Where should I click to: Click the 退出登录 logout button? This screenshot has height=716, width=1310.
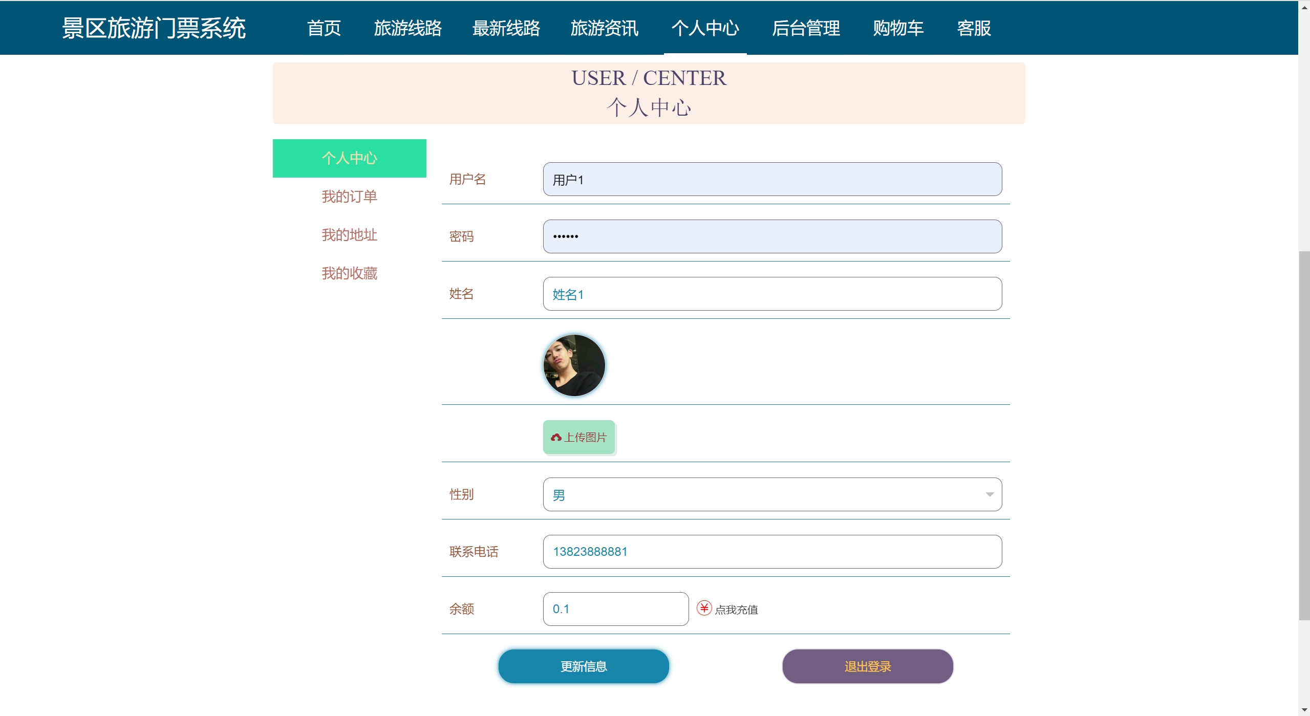[867, 666]
